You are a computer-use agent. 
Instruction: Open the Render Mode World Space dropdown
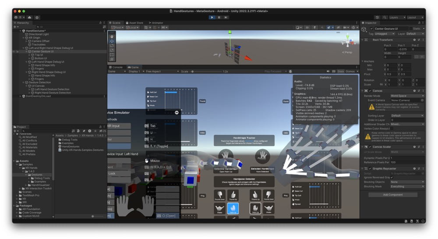point(407,96)
